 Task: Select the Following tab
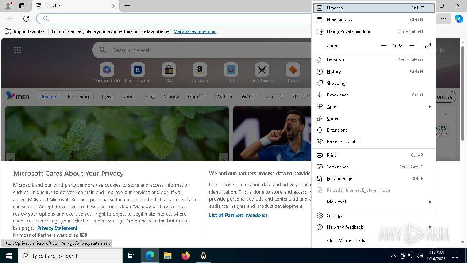[x=78, y=96]
